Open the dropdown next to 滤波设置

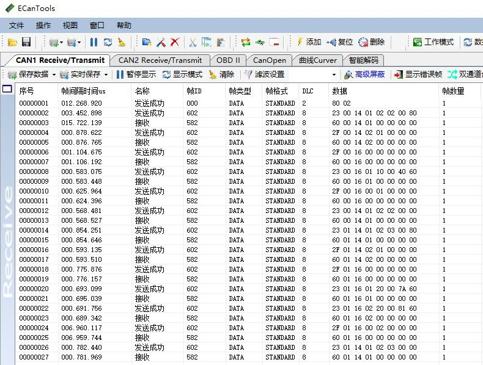click(334, 74)
